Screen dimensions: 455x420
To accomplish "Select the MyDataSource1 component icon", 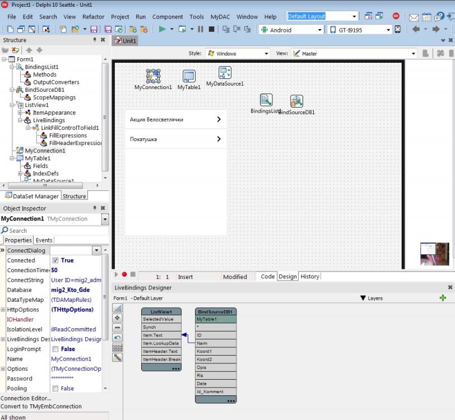I will coord(225,73).
